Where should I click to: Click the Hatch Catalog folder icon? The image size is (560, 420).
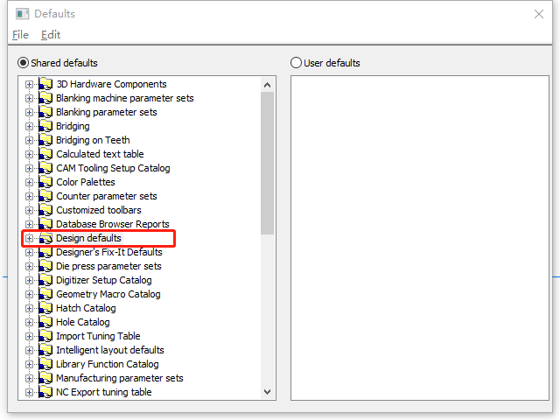coord(45,308)
